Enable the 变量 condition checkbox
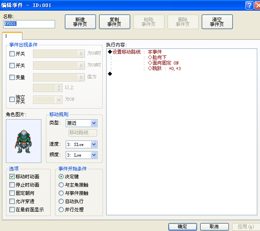260x231 pixels. click(12, 78)
